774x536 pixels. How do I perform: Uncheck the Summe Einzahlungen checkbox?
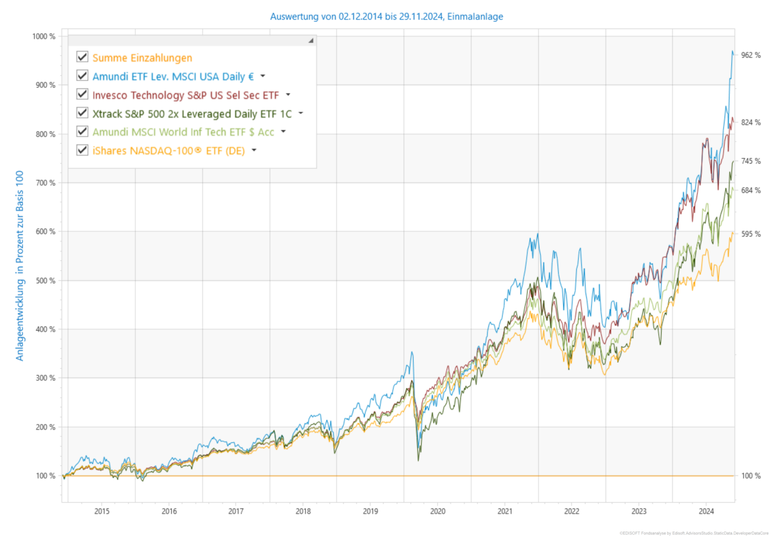point(83,57)
